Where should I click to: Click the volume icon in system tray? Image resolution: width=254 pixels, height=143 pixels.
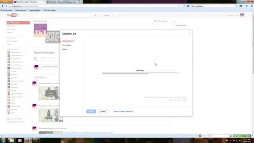tap(240, 140)
